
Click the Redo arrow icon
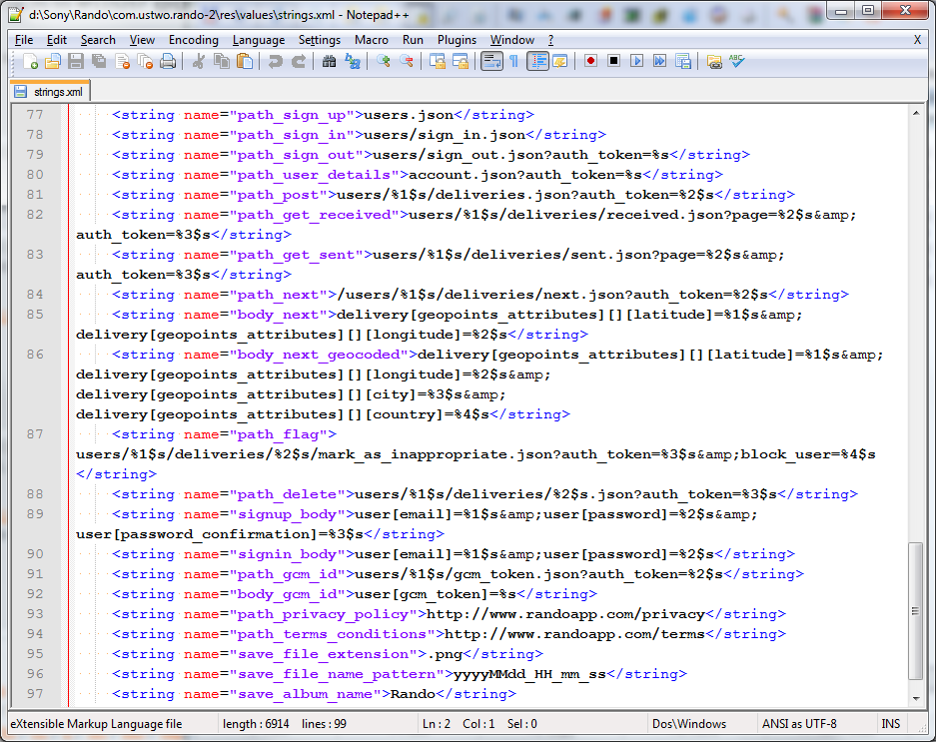pos(299,61)
